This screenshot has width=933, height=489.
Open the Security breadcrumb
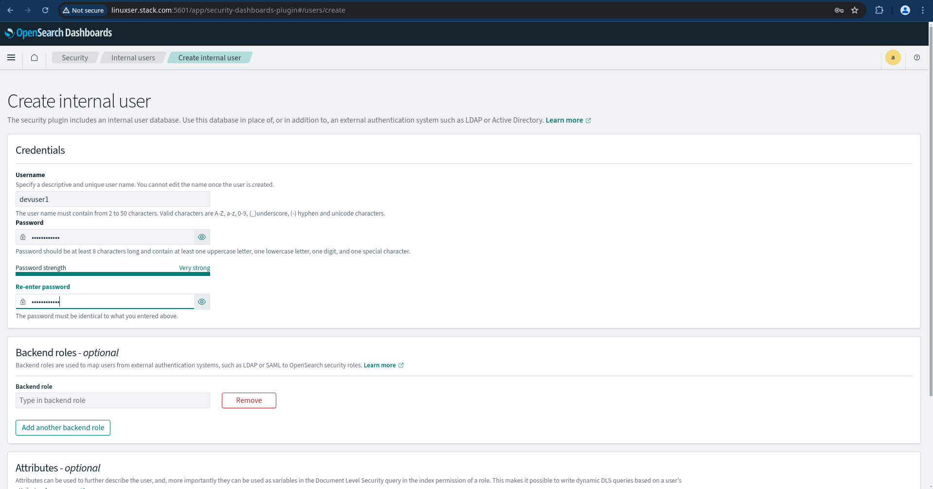coord(74,57)
